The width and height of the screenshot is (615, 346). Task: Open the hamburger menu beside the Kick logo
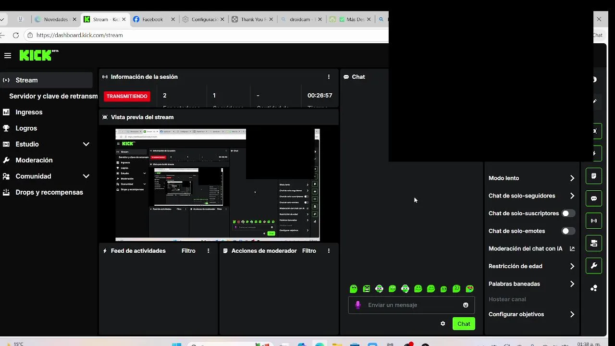pyautogui.click(x=8, y=56)
